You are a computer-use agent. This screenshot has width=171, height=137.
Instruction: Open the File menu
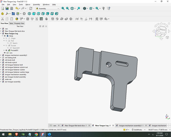[x=3, y=4]
